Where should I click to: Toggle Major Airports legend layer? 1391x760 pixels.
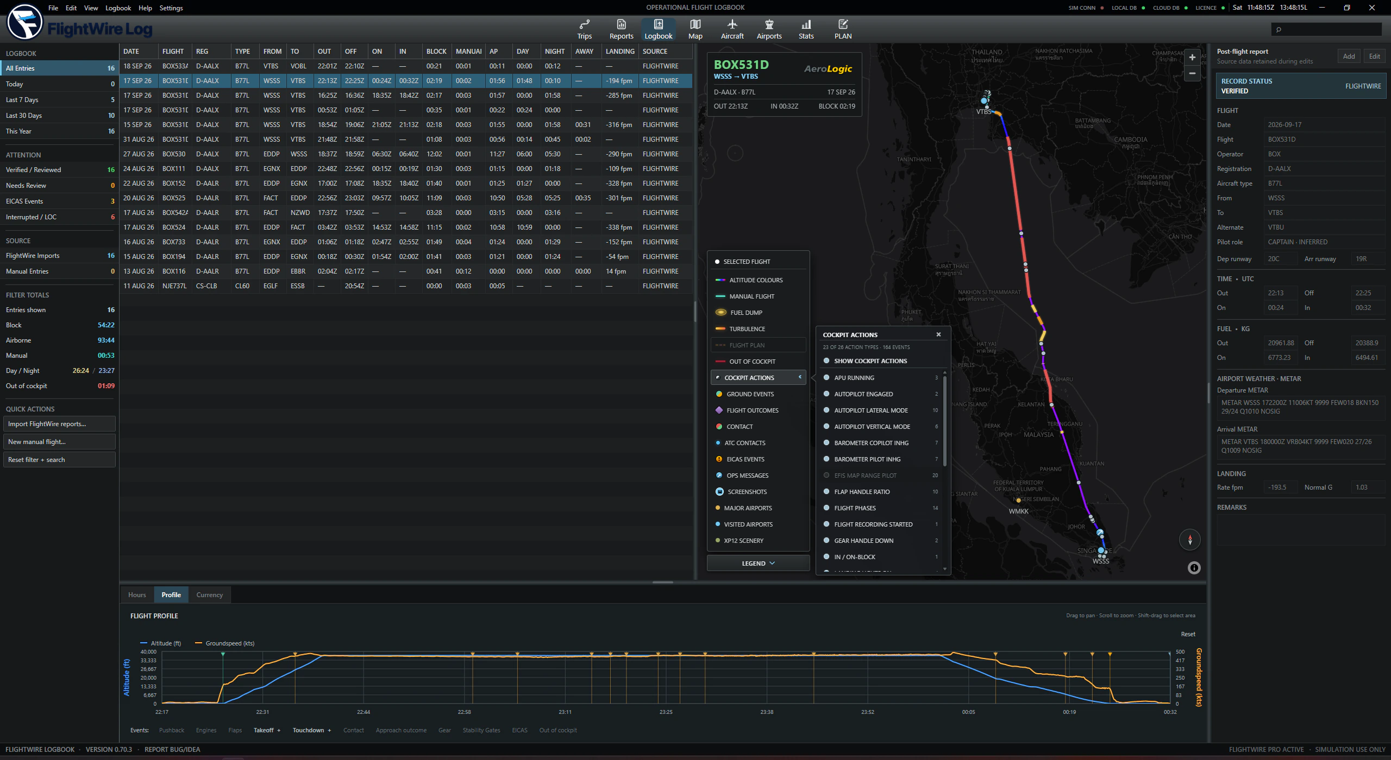point(759,508)
